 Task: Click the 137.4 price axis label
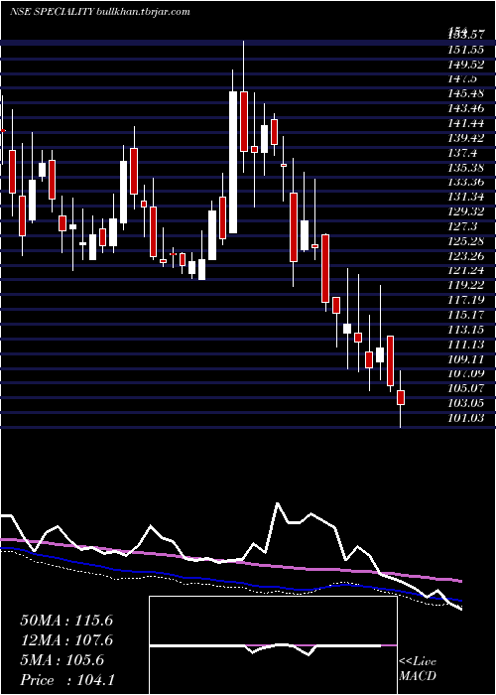point(462,153)
